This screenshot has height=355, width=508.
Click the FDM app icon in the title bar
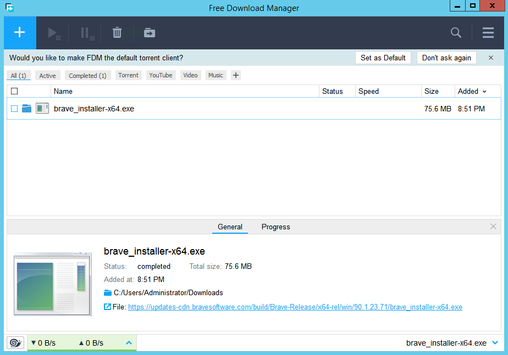click(x=10, y=7)
